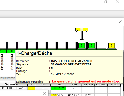Restore down the main application window
124x96 pixels.
pyautogui.click(x=106, y=2)
